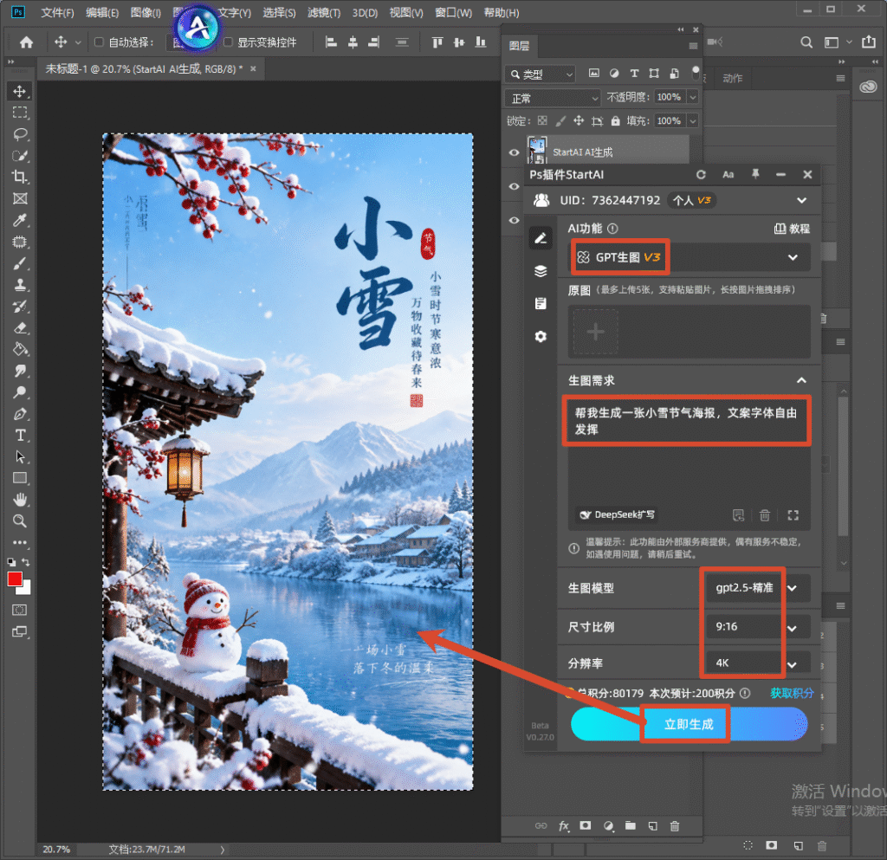Open the 正常 blend mode dropdown
The height and width of the screenshot is (860, 887).
[552, 99]
